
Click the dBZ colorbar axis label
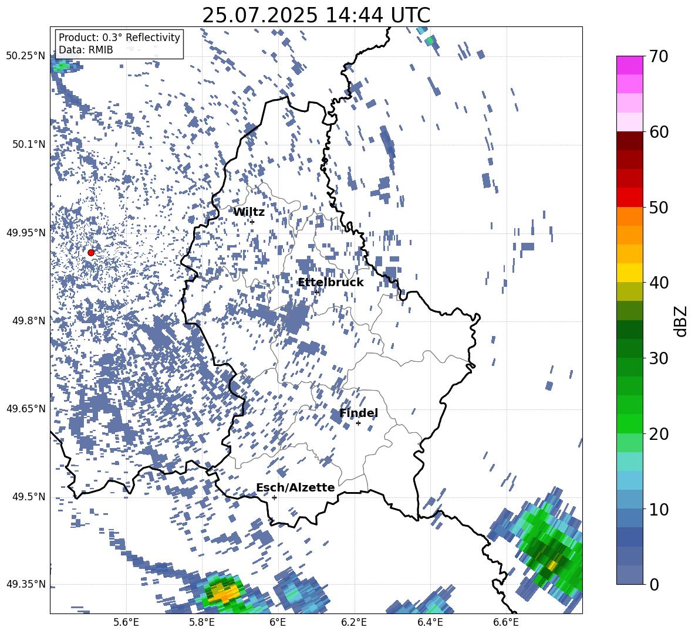pyautogui.click(x=681, y=321)
